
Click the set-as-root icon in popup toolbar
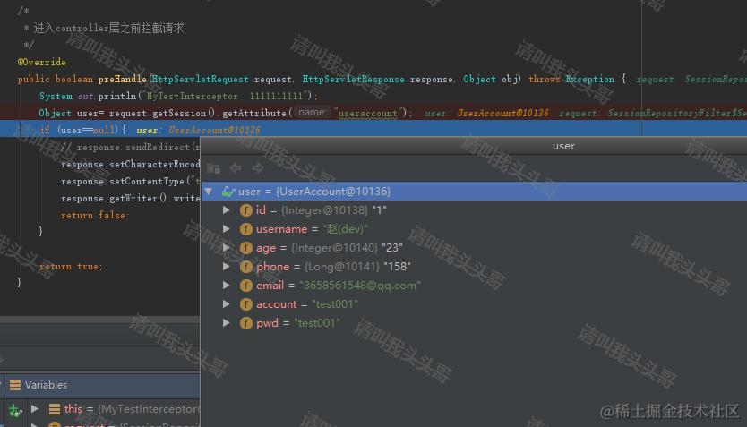[213, 168]
